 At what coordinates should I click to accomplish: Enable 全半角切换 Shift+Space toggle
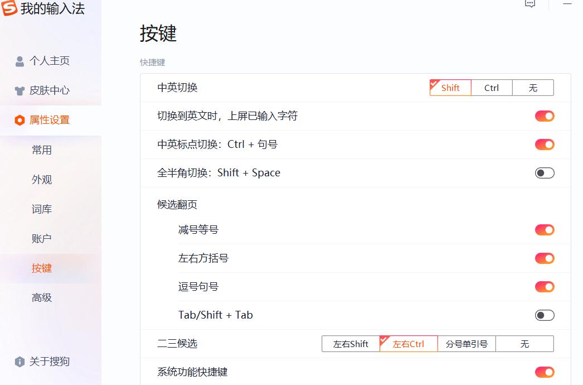[545, 173]
